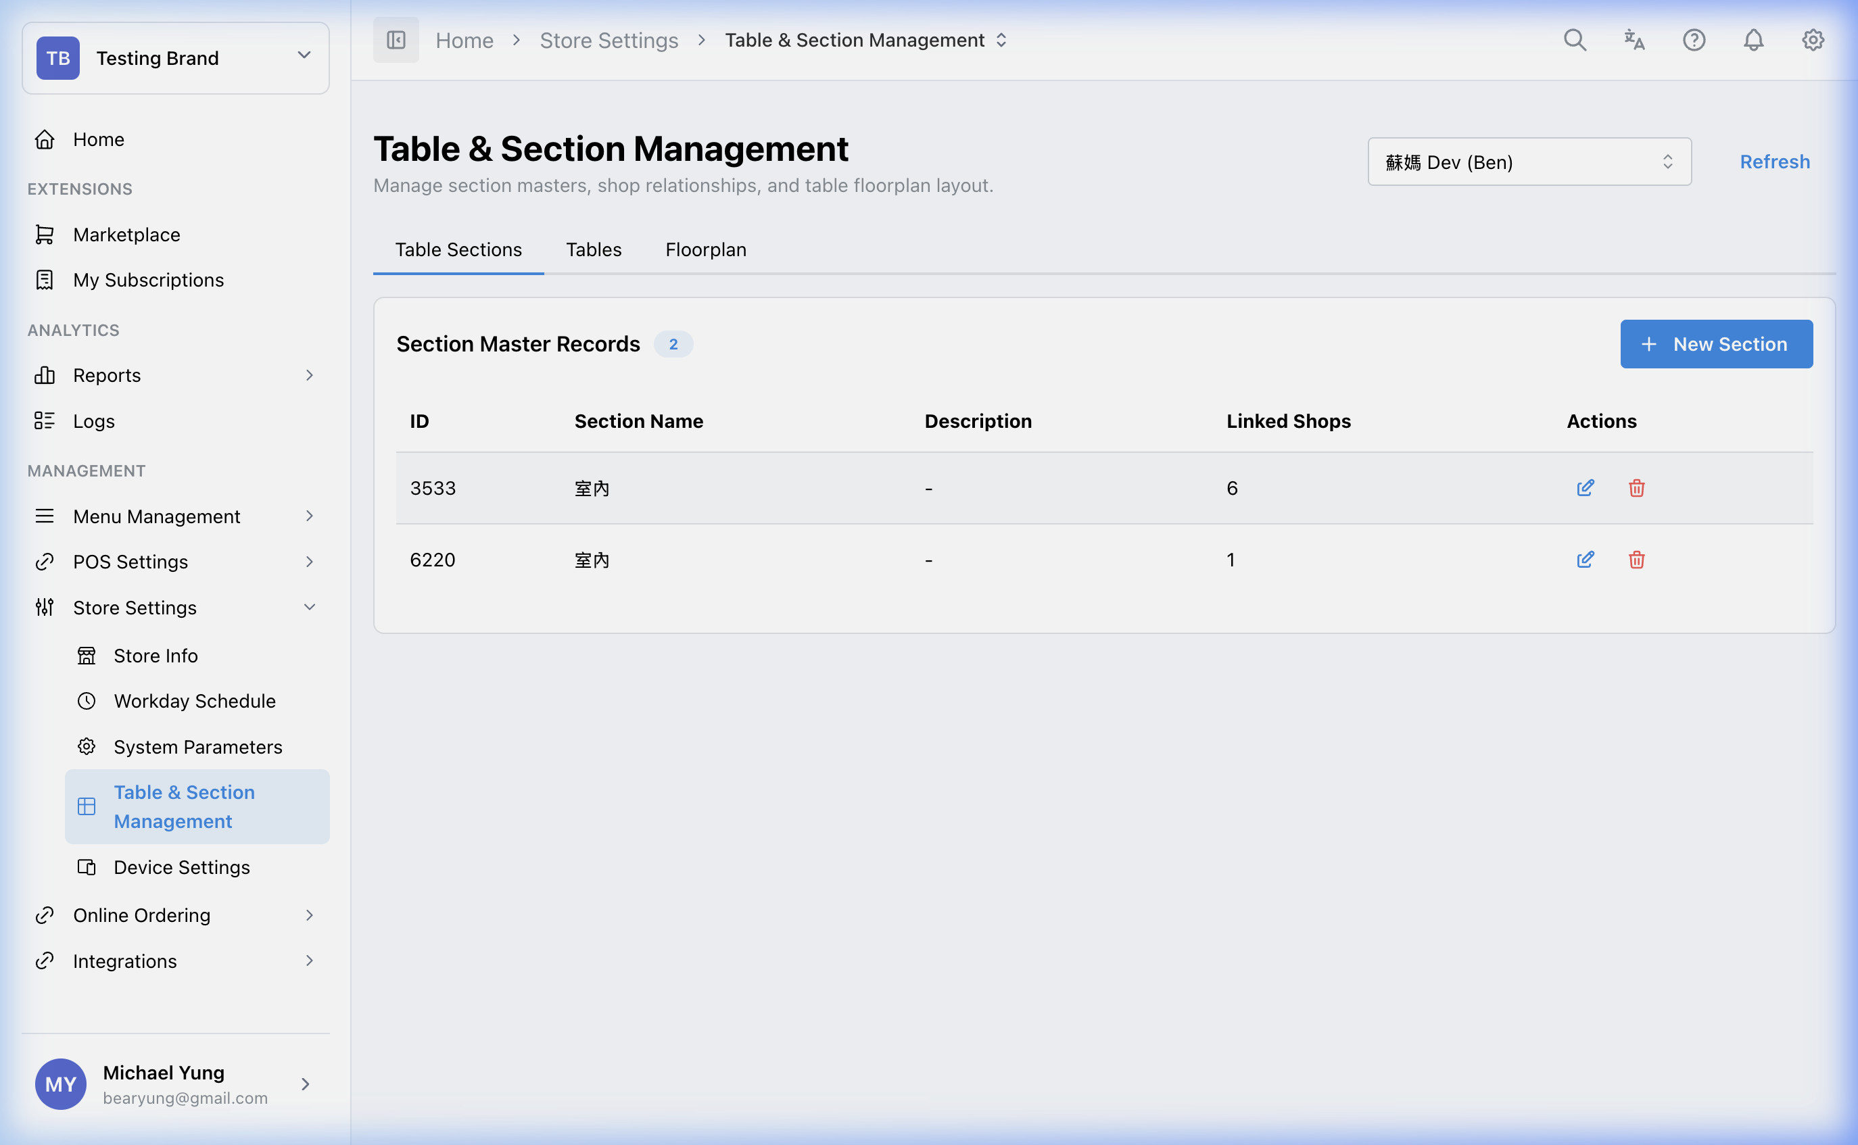Open search with the magnifier icon

click(1574, 40)
